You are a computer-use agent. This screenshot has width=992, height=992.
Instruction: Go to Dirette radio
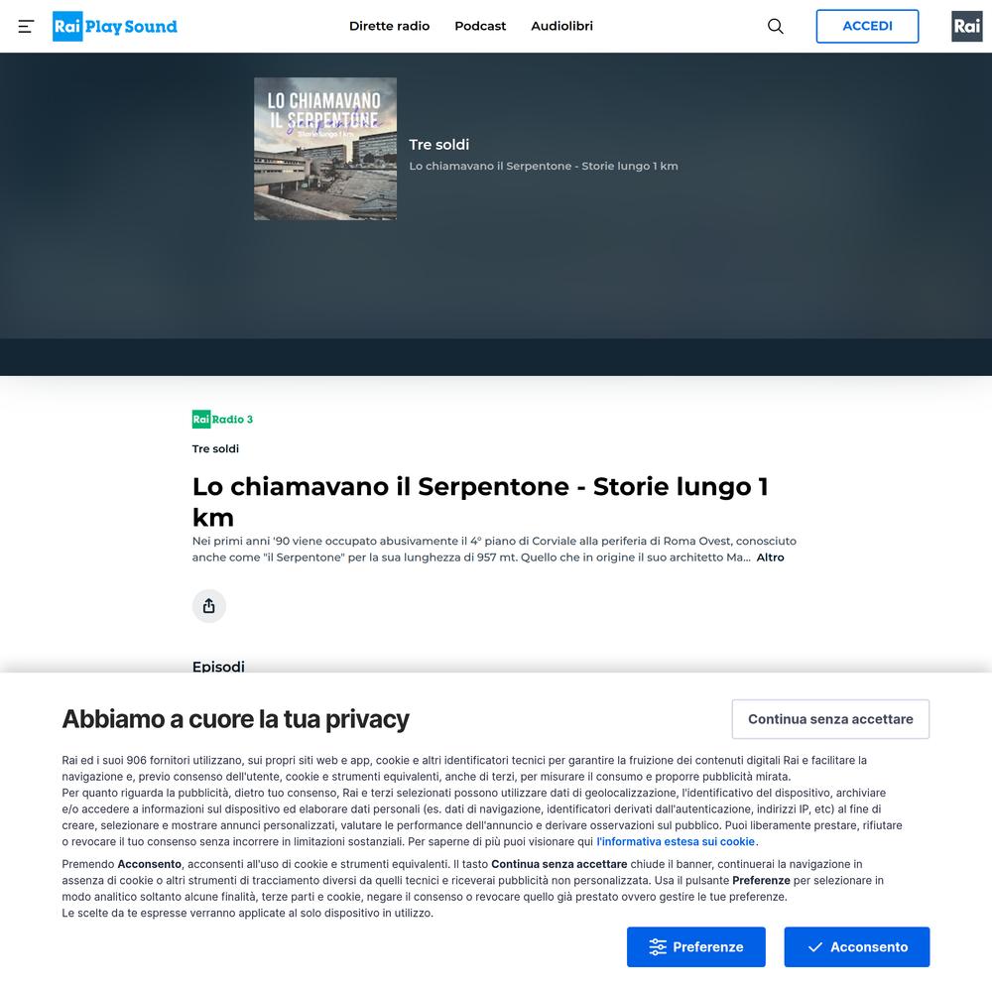coord(389,26)
